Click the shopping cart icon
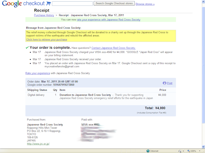The height and width of the screenshot is (153, 205). 48,4
